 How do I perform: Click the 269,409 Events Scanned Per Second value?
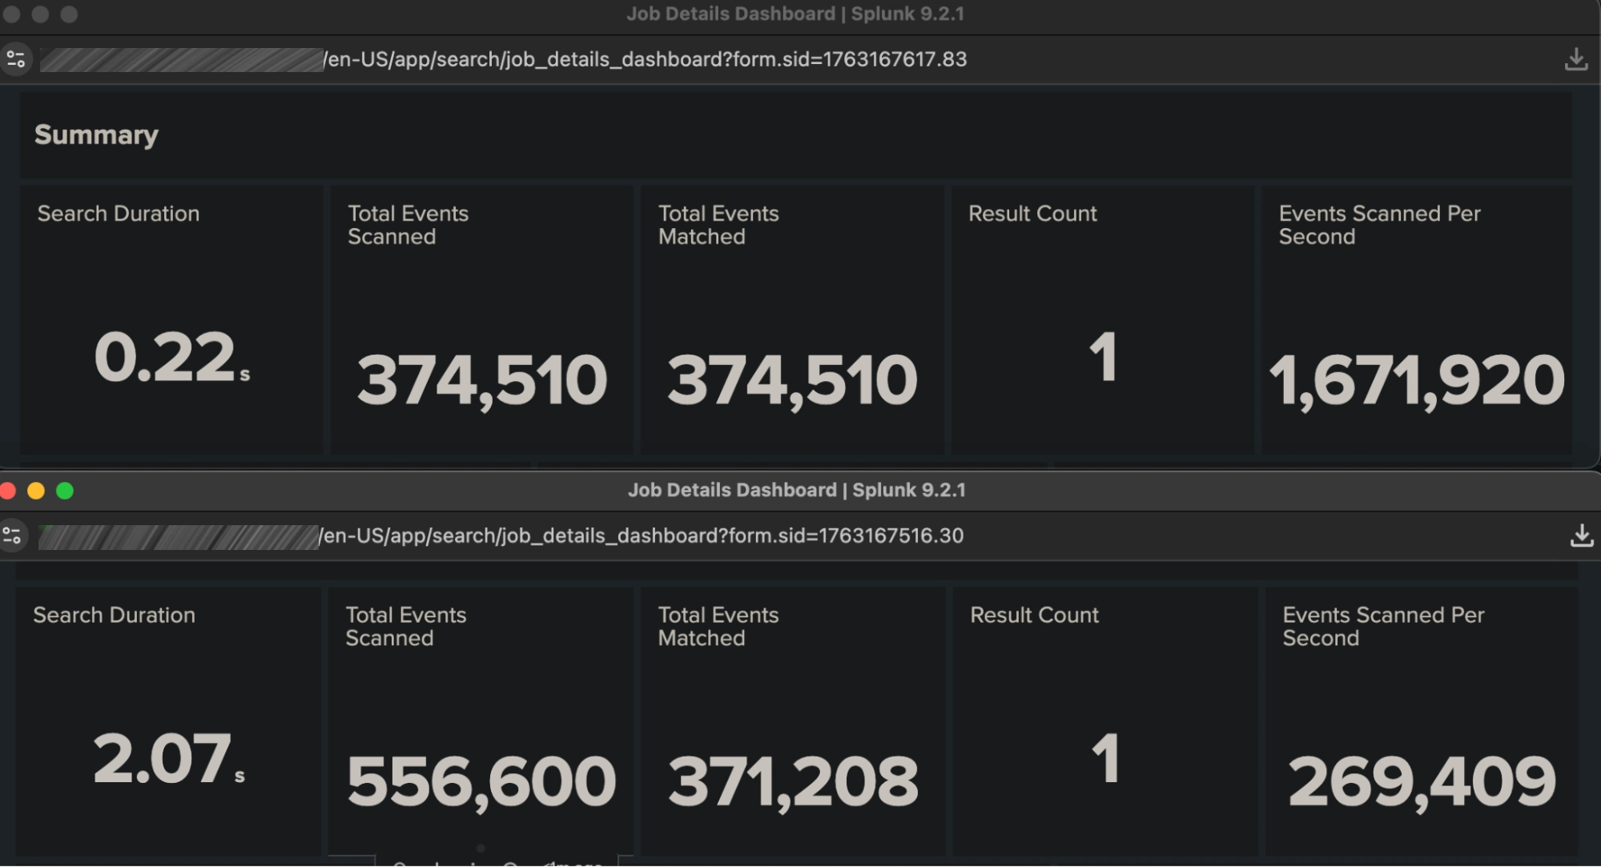coord(1421,781)
